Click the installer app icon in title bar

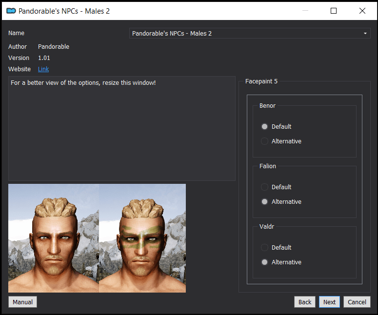coord(11,11)
